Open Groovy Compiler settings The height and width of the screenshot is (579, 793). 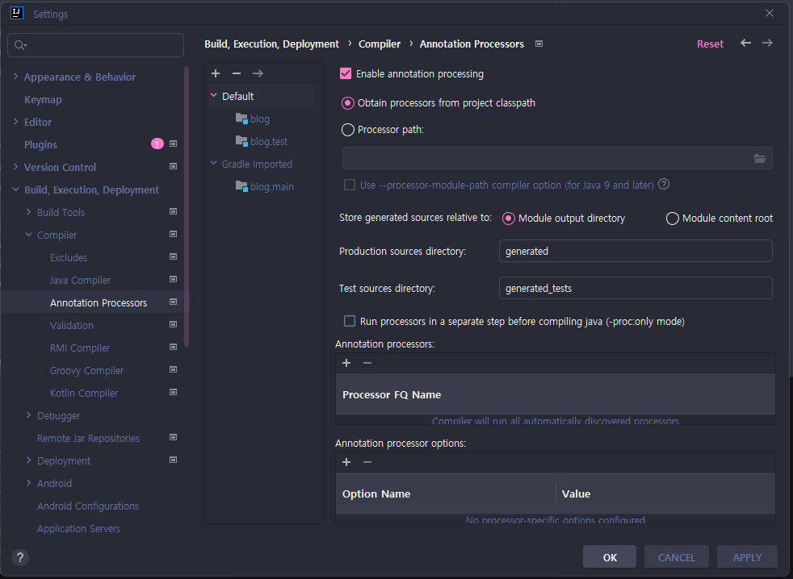pyautogui.click(x=86, y=370)
